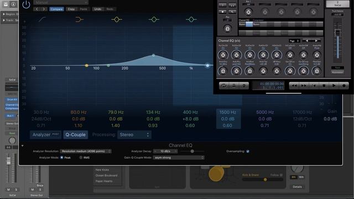Toggle the Channel EQ power button
The width and height of the screenshot is (354, 199).
pyautogui.click(x=26, y=4)
